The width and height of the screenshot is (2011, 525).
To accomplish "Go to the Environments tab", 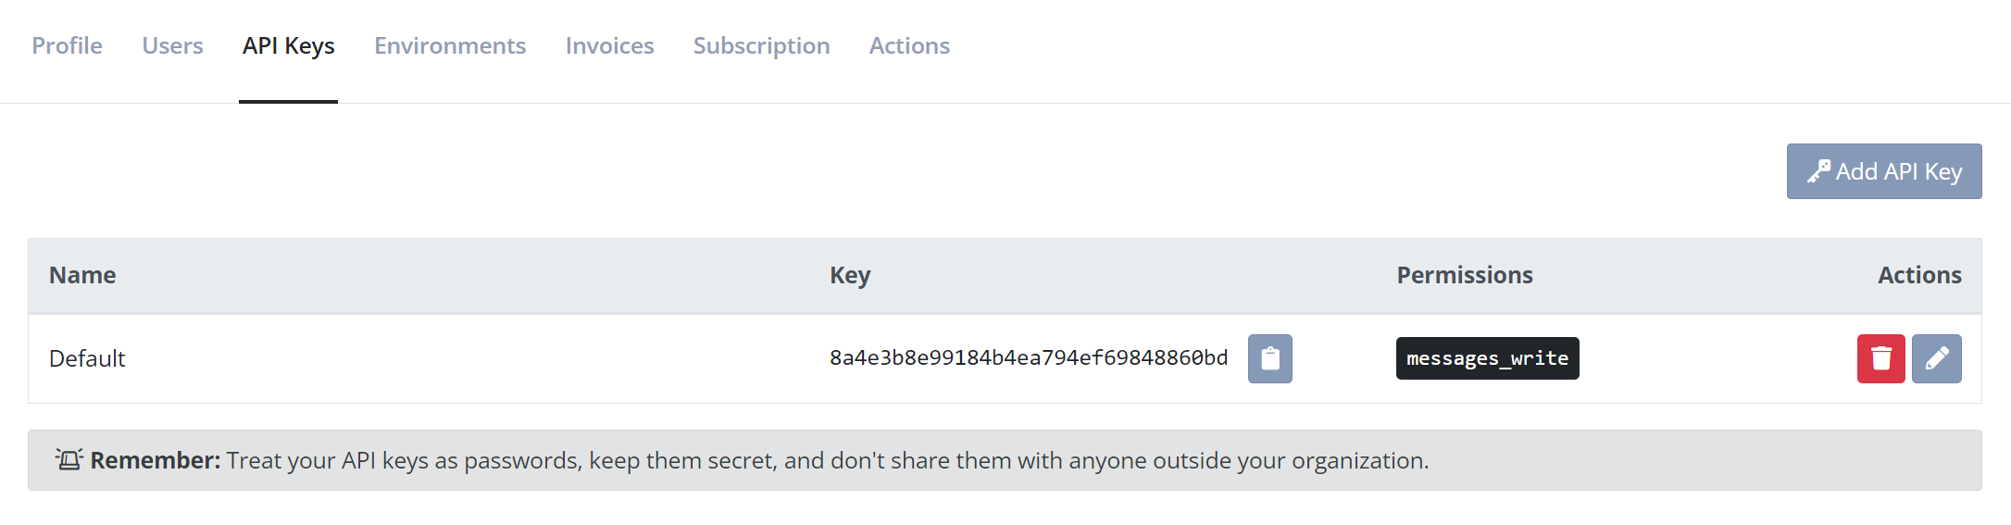I will [x=450, y=45].
